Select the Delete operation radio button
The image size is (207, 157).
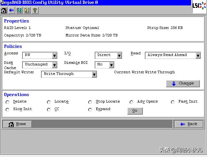(x=7, y=102)
